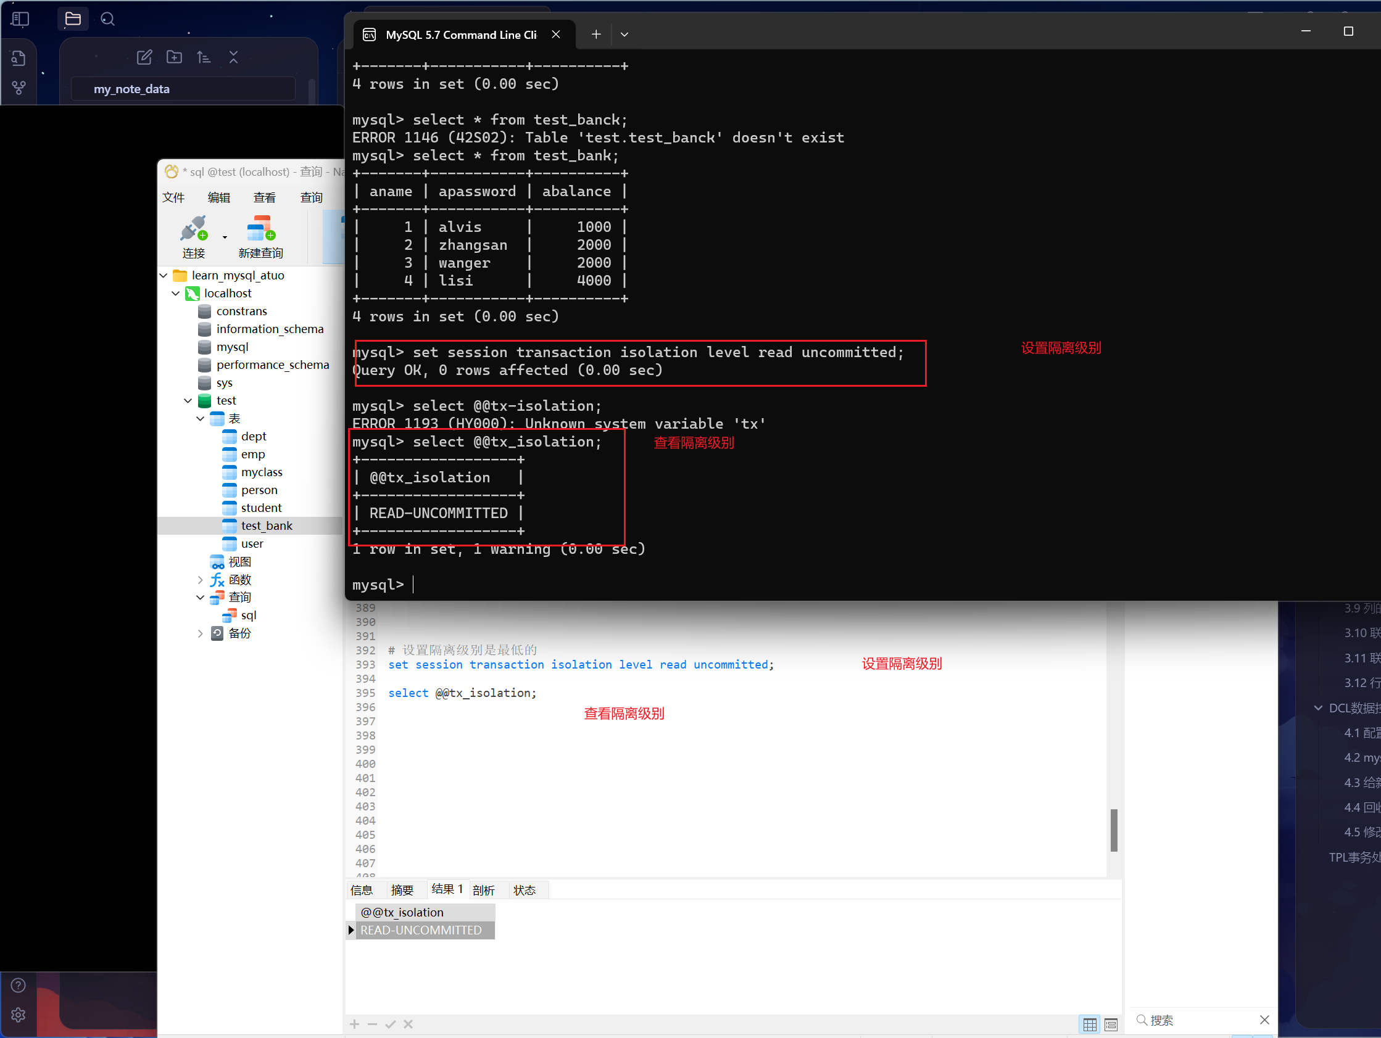This screenshot has width=1381, height=1038.
Task: Open settings gear at bottom left
Action: point(18,1015)
